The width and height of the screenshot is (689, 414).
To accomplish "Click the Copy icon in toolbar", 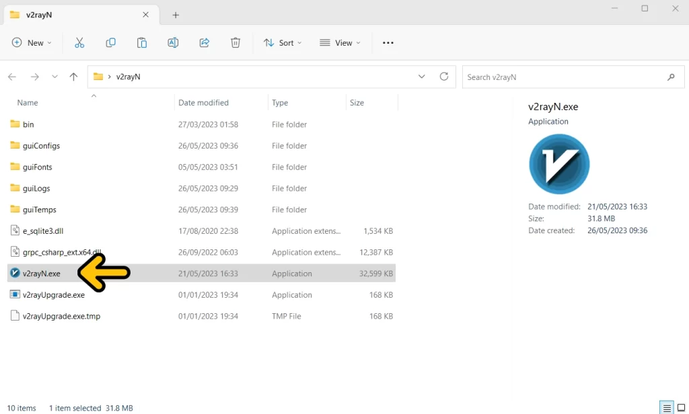I will (x=111, y=43).
